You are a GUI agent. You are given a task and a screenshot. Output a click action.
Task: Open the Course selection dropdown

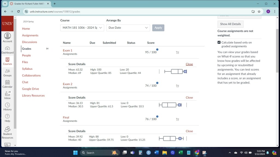(x=82, y=28)
